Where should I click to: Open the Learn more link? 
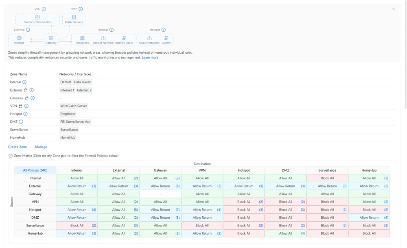coord(150,58)
